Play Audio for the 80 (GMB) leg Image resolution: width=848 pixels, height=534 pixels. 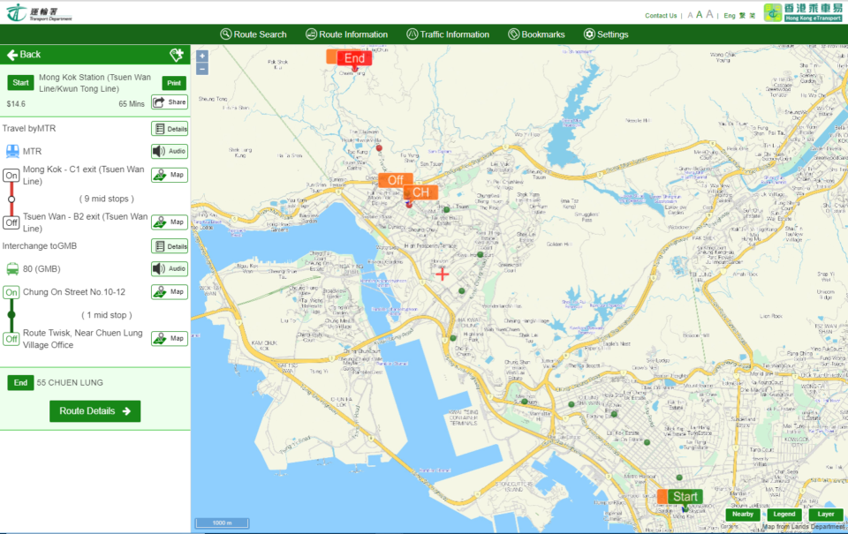click(170, 269)
